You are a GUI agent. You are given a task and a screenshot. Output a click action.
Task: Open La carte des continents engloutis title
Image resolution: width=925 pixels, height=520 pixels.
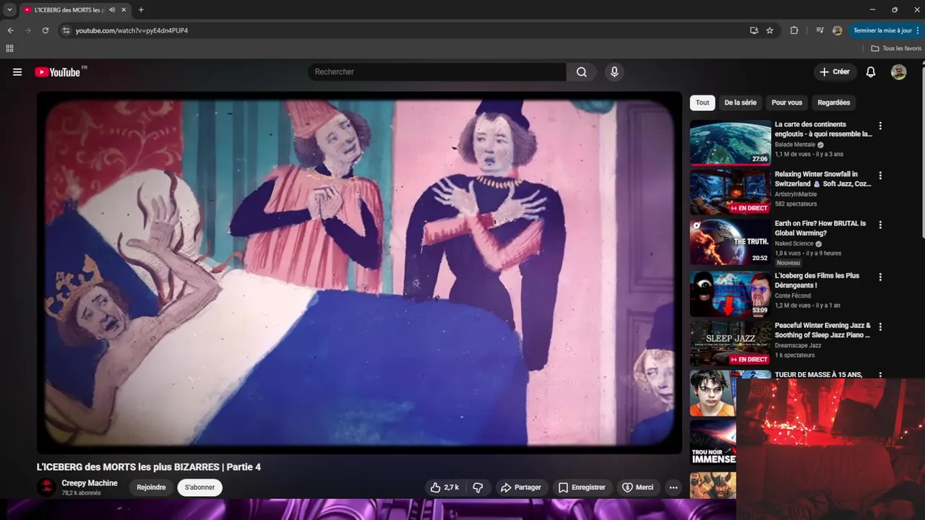823,129
